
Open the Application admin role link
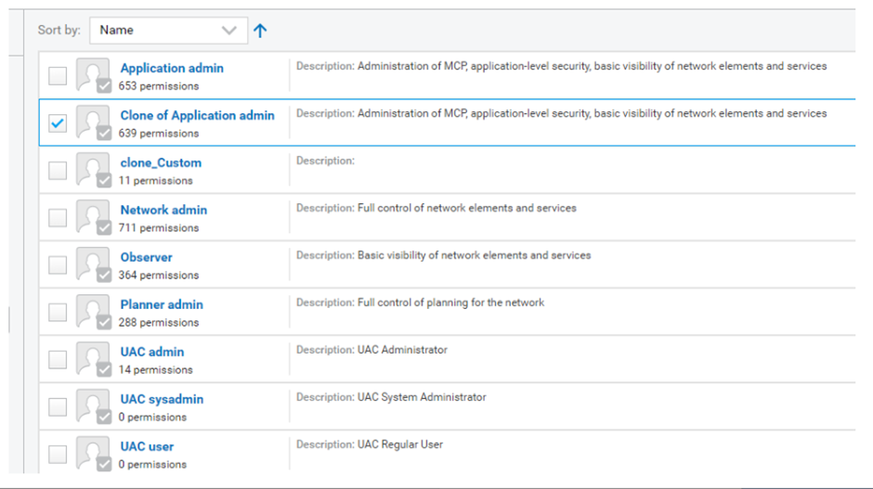(172, 68)
